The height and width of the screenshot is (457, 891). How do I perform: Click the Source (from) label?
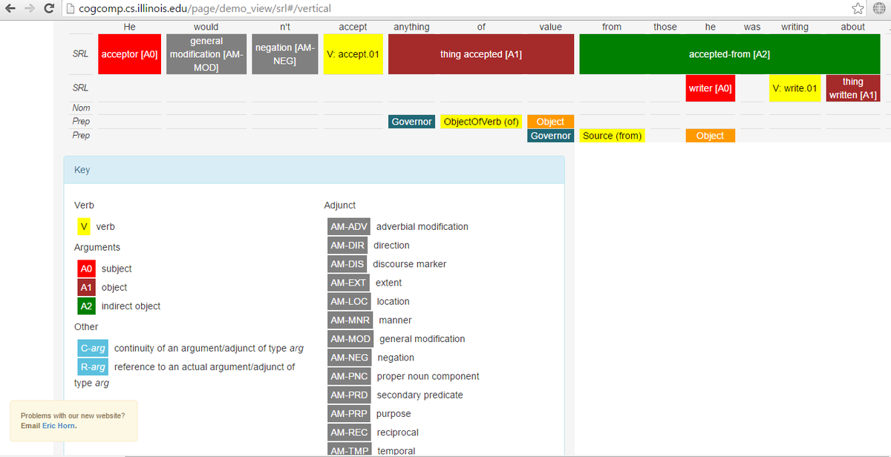pyautogui.click(x=612, y=136)
